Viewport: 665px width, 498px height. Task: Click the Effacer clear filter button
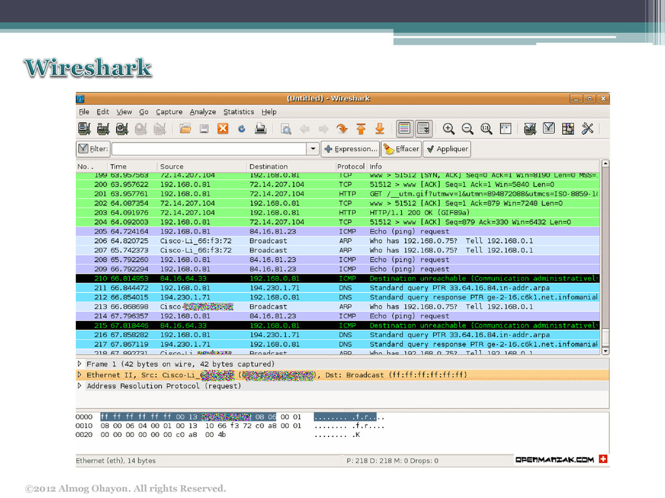click(x=401, y=149)
